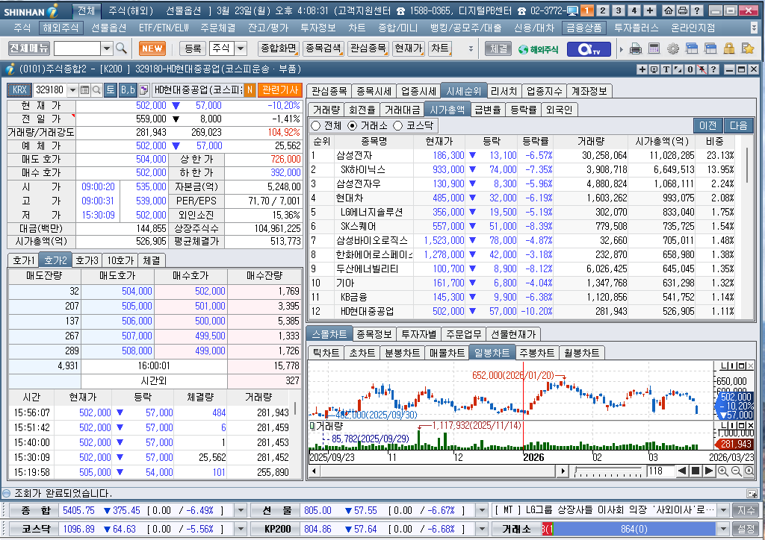
Task: Click the panel add icon in status bar
Action: [x=752, y=493]
